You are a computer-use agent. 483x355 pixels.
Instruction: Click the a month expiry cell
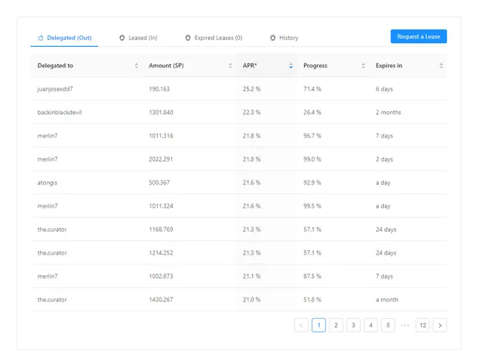pyautogui.click(x=387, y=300)
